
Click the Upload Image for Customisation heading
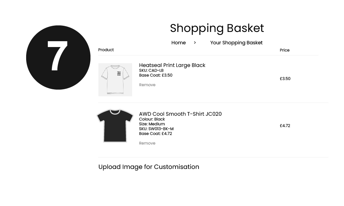point(149,167)
